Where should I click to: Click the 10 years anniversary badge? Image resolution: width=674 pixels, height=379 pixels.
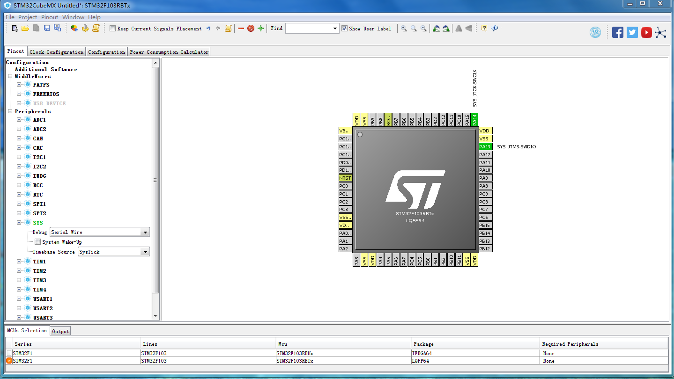[x=595, y=32]
